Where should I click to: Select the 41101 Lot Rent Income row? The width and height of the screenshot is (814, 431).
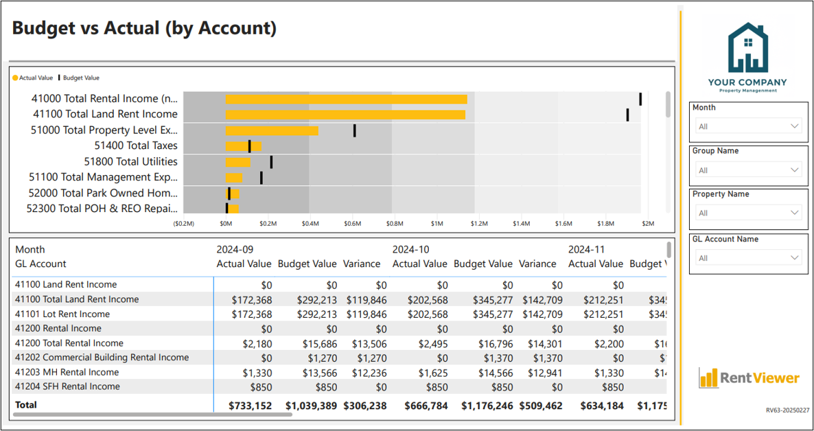pos(340,314)
